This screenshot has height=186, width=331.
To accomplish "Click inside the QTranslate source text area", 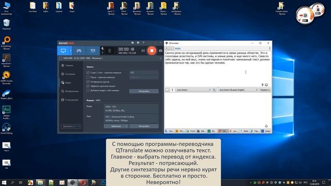I will pyautogui.click(x=218, y=69).
